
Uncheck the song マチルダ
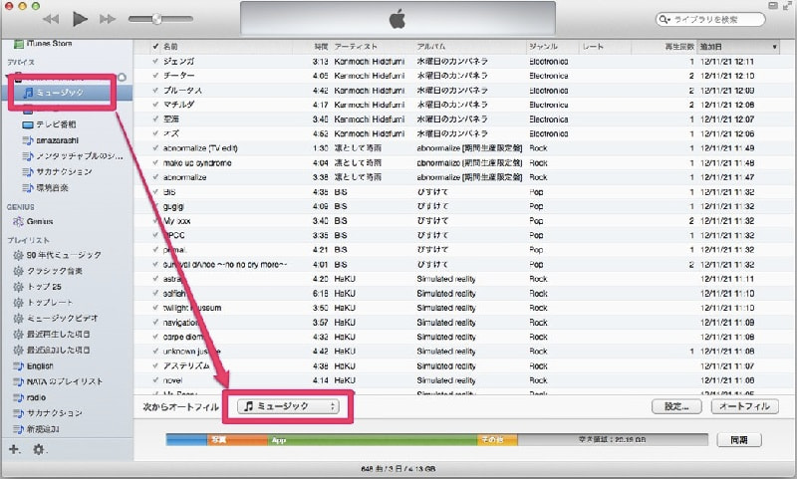[x=155, y=105]
